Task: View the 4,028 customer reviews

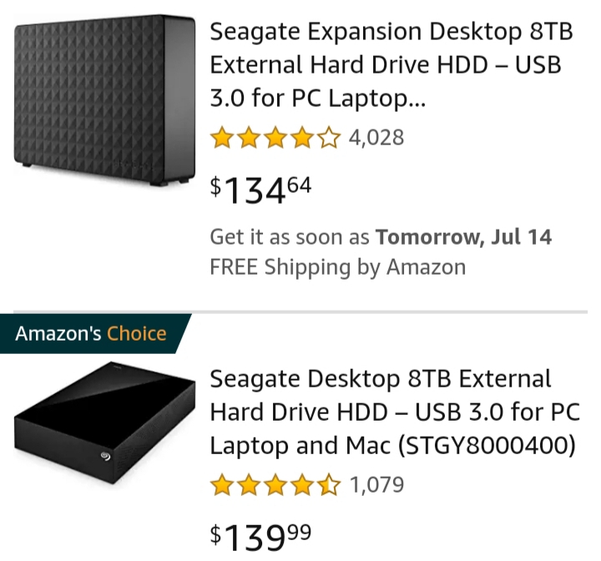Action: click(x=376, y=138)
